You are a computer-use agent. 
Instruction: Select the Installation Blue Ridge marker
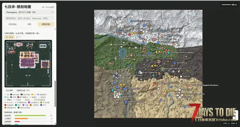[131, 21]
